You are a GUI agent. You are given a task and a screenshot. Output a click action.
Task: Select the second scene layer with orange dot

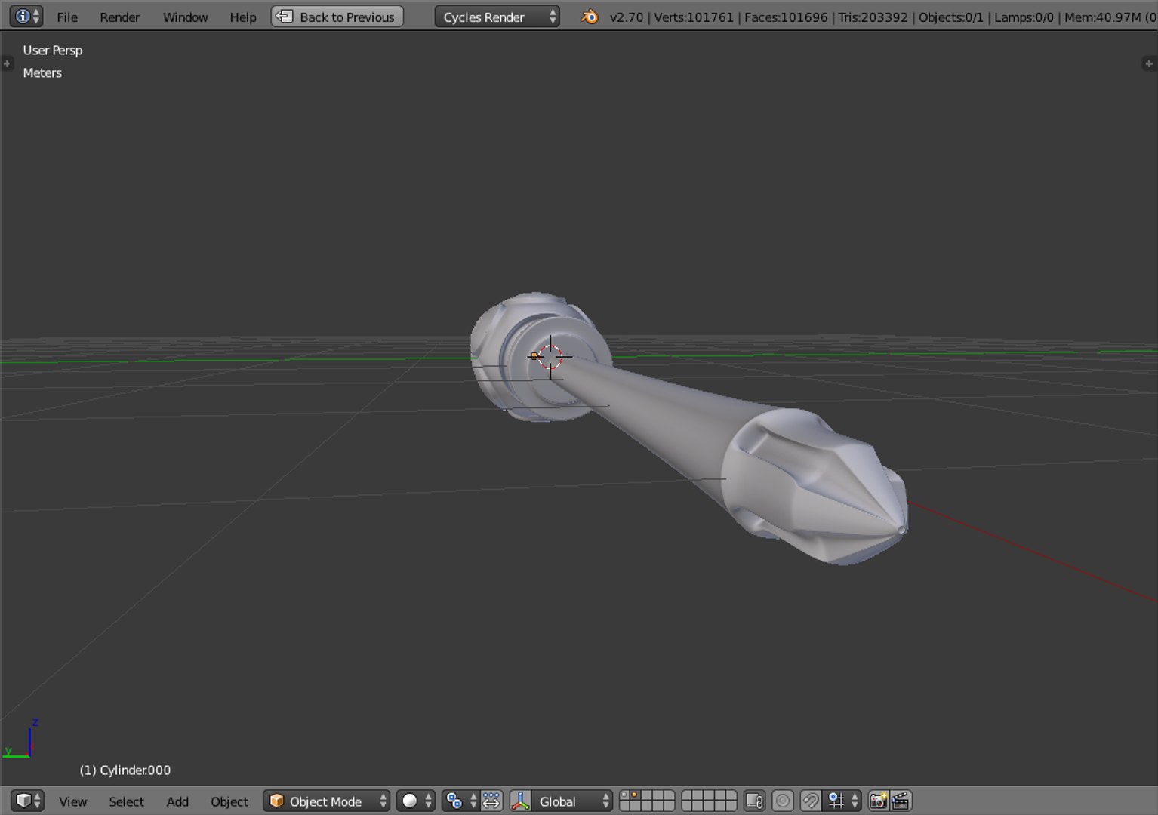(x=635, y=795)
